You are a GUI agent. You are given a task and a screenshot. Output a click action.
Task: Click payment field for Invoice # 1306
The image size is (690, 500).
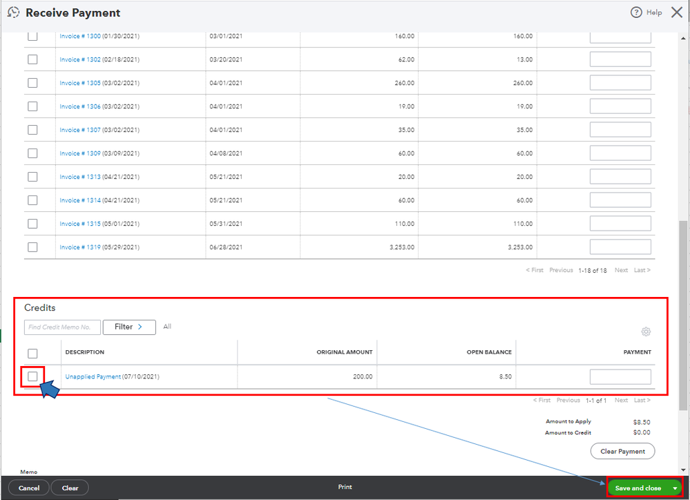coord(620,106)
